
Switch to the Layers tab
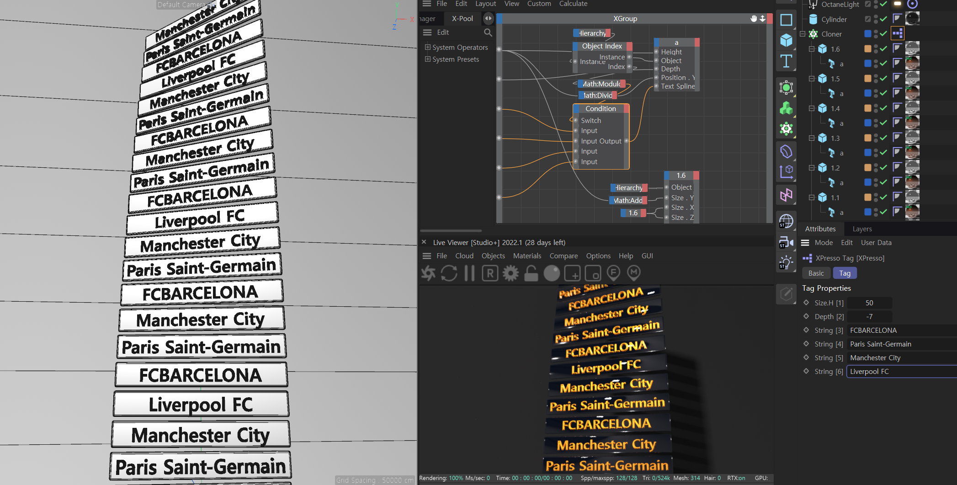point(862,229)
